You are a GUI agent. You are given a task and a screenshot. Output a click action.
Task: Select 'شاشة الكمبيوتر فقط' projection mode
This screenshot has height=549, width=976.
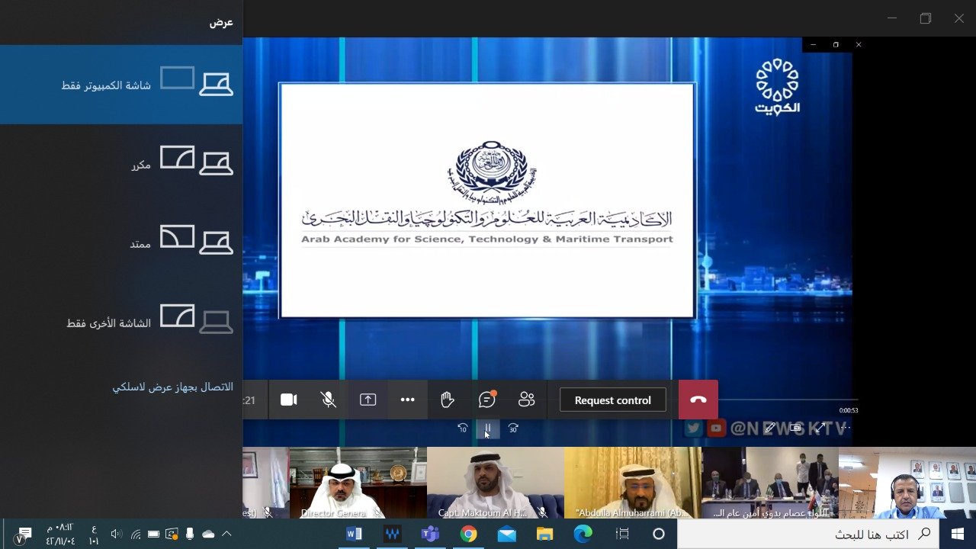tap(121, 84)
